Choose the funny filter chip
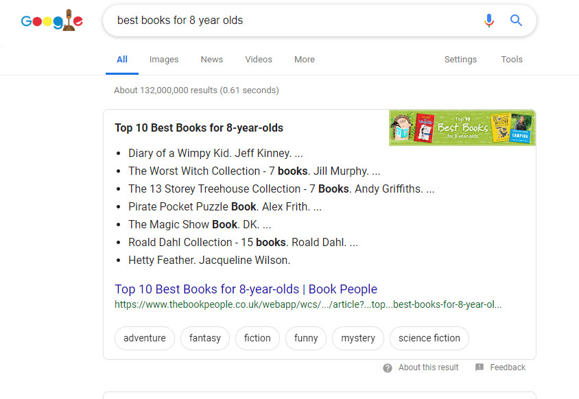This screenshot has height=399, width=579. (x=306, y=338)
